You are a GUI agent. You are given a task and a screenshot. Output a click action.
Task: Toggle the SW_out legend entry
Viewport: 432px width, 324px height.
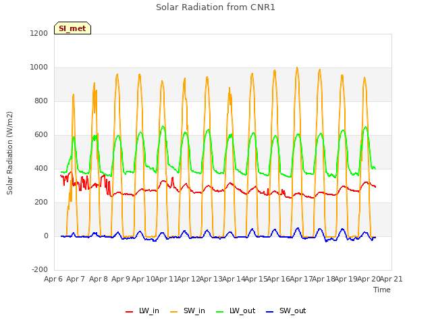tap(286, 310)
